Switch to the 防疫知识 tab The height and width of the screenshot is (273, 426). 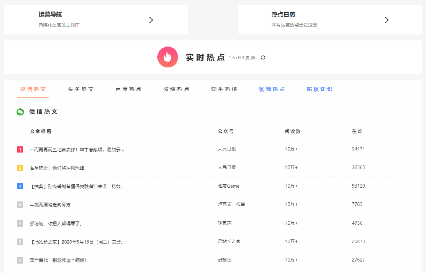click(320, 89)
